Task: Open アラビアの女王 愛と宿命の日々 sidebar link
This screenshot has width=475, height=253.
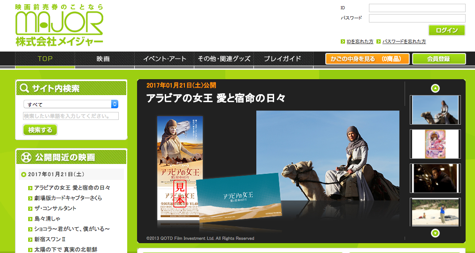Action: click(72, 188)
